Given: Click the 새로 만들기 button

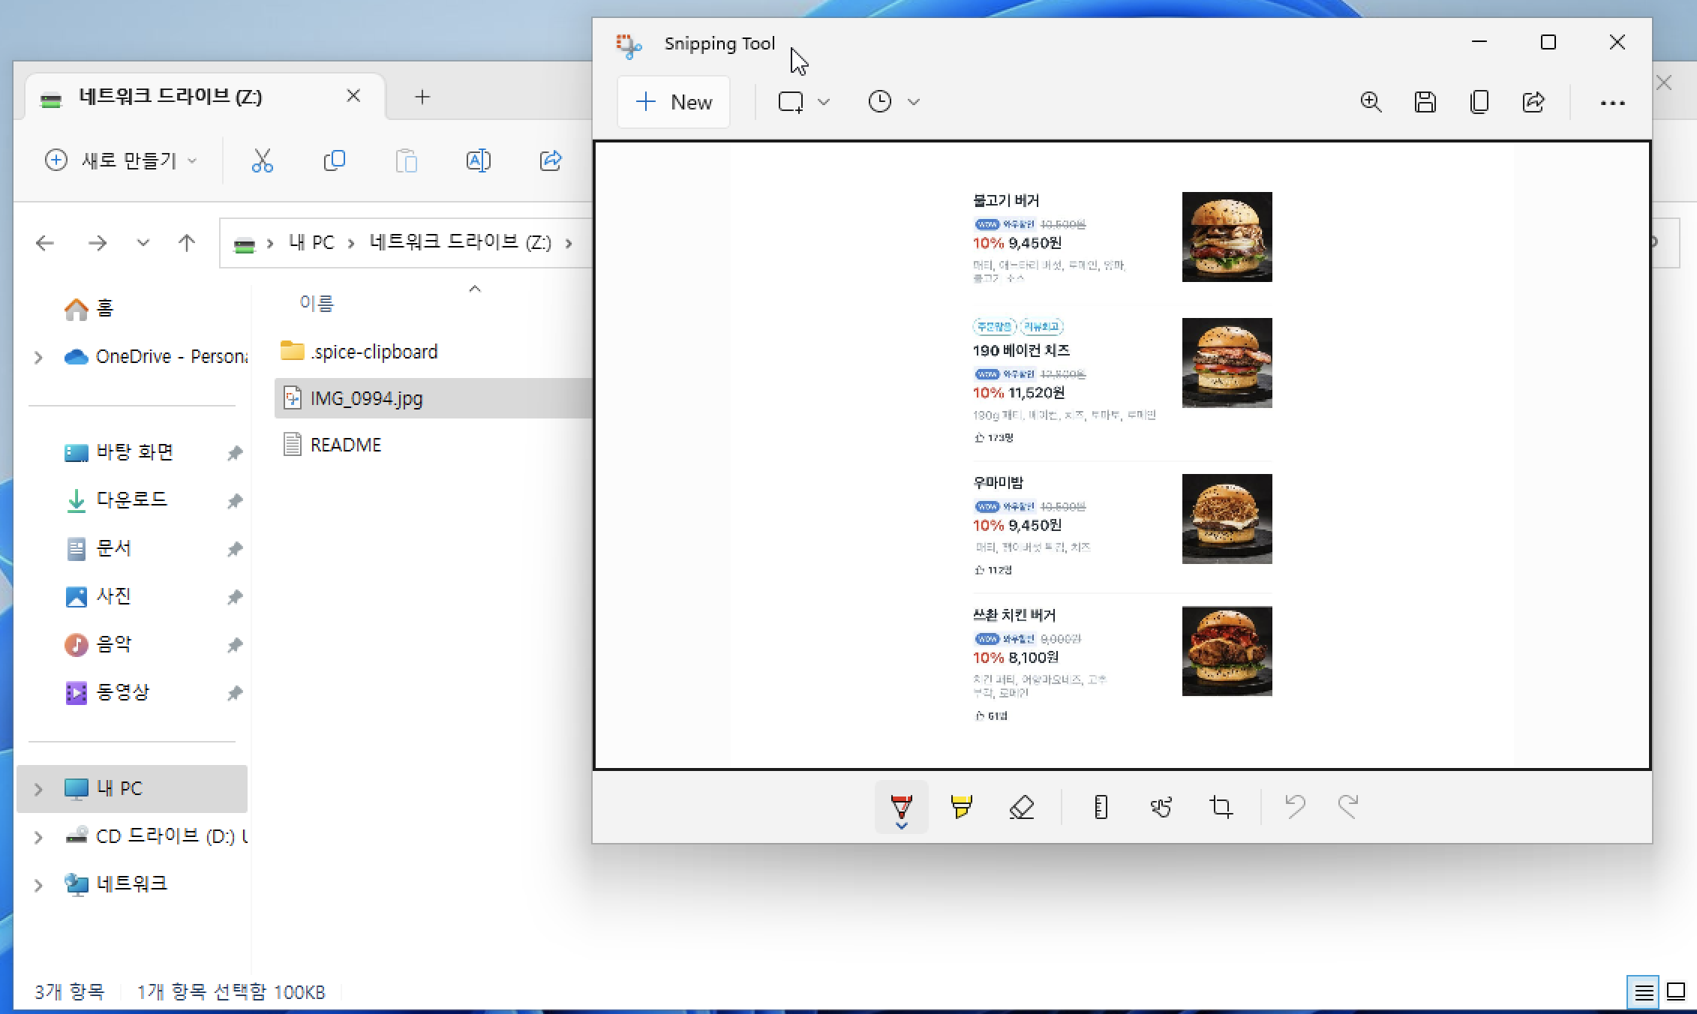Looking at the screenshot, I should coord(120,160).
